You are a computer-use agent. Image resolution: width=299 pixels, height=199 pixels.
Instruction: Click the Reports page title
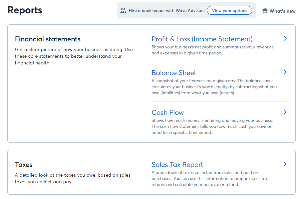[x=25, y=10]
